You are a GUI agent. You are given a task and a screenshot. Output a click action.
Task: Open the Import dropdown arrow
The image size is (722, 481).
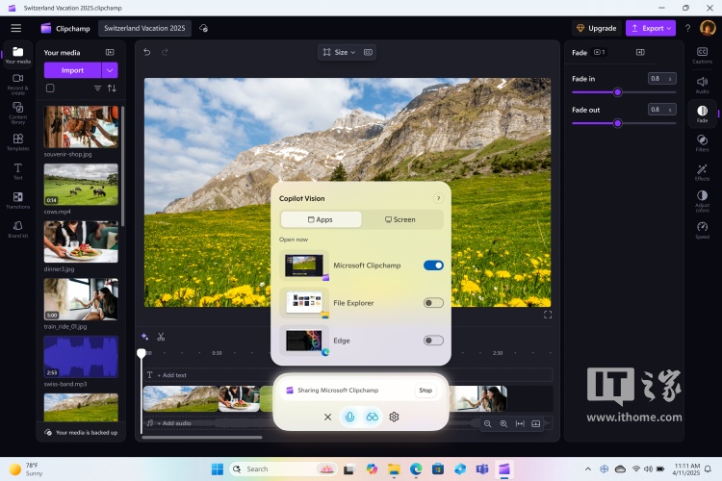pyautogui.click(x=110, y=70)
